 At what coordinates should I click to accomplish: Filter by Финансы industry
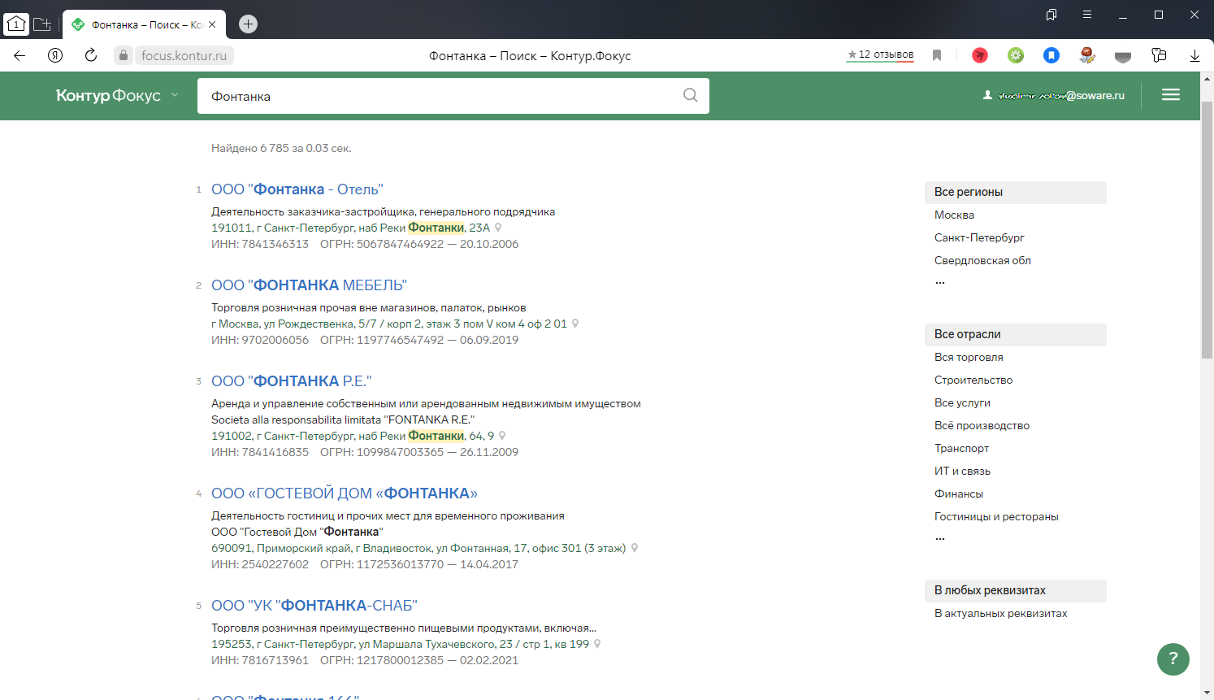(x=959, y=493)
